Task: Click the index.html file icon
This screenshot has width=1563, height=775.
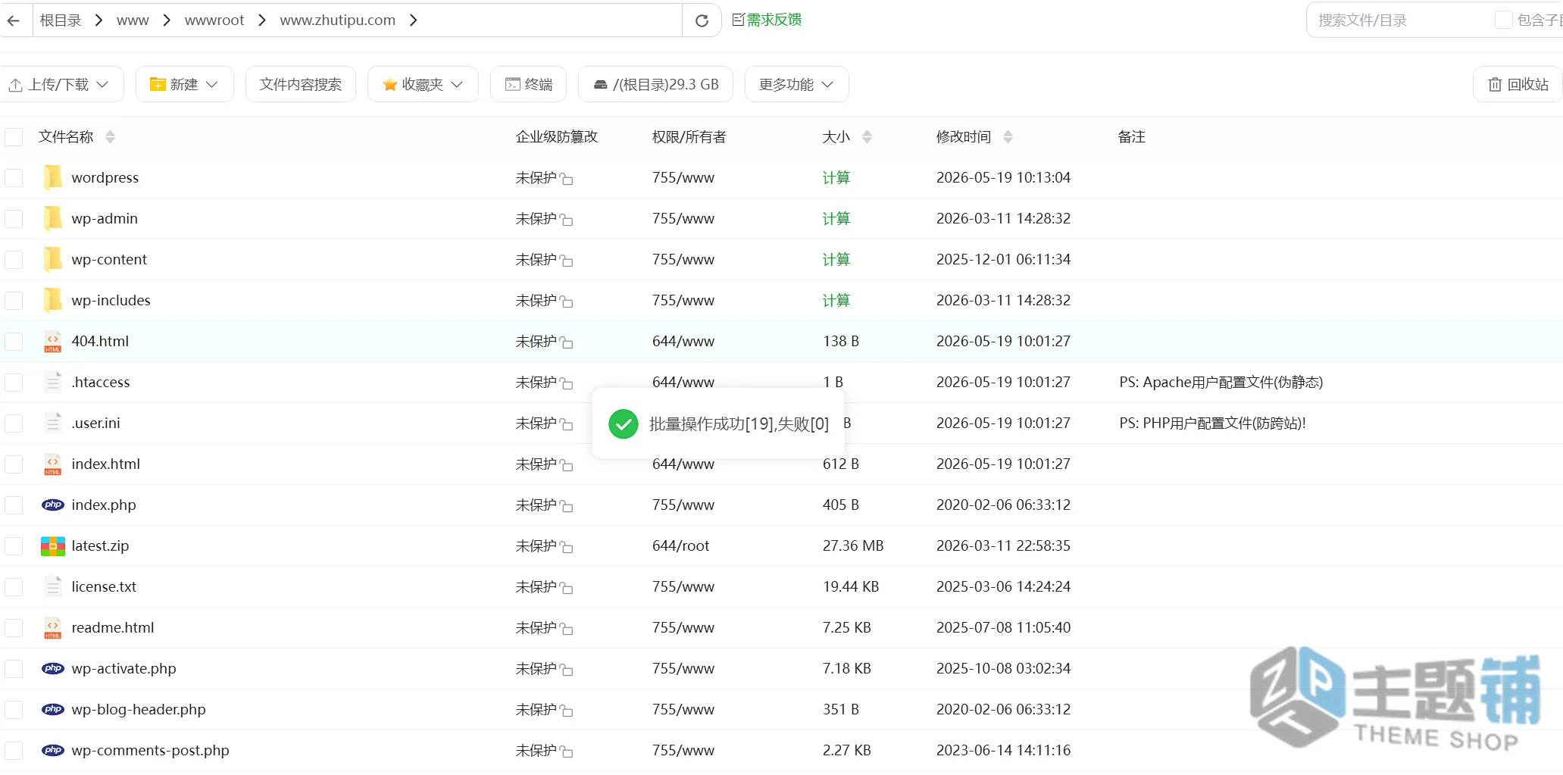Action: pos(52,464)
